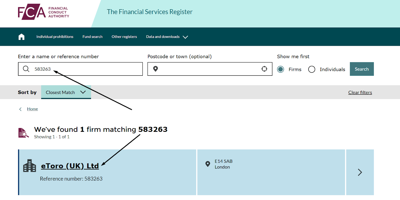Expand the Data and downloads menu

pyautogui.click(x=167, y=37)
